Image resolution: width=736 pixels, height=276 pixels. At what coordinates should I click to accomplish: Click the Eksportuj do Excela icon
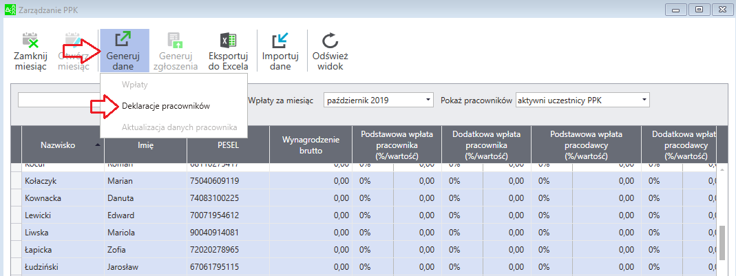point(228,40)
